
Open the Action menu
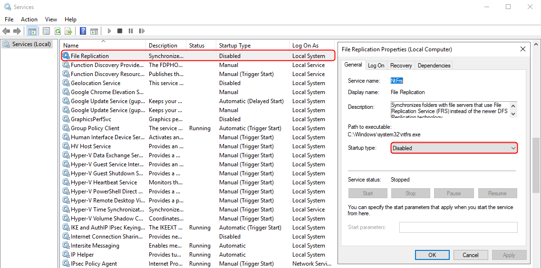[x=29, y=19]
